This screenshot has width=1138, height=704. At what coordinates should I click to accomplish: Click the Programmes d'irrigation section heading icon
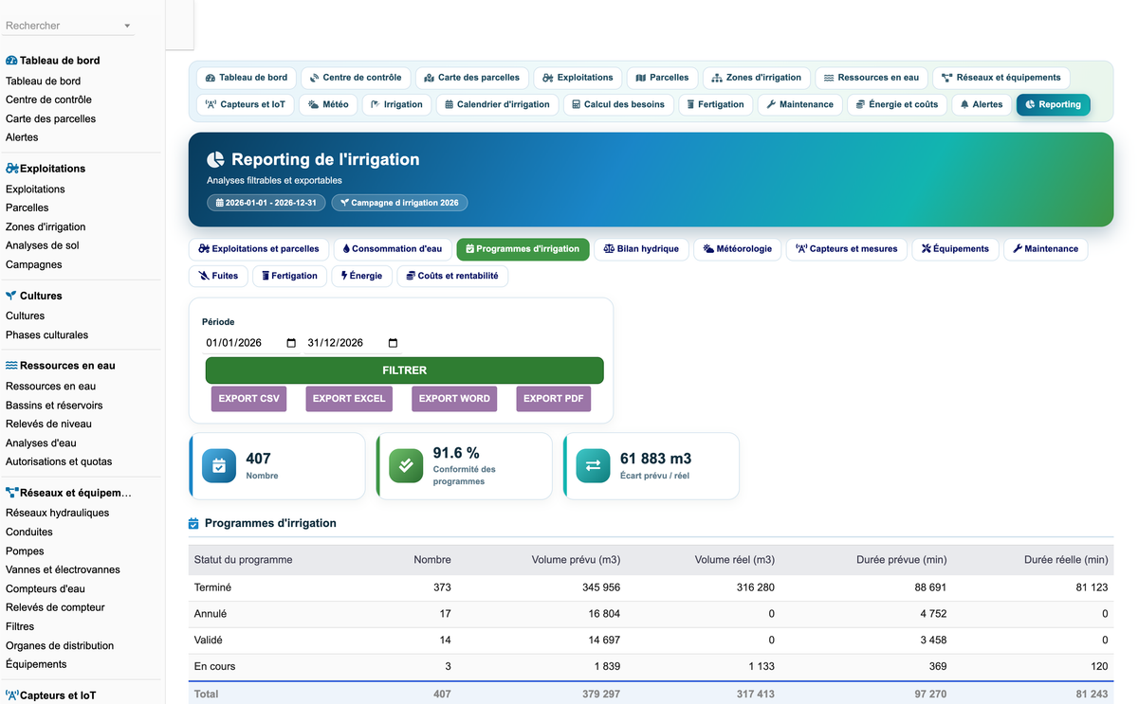pyautogui.click(x=193, y=523)
